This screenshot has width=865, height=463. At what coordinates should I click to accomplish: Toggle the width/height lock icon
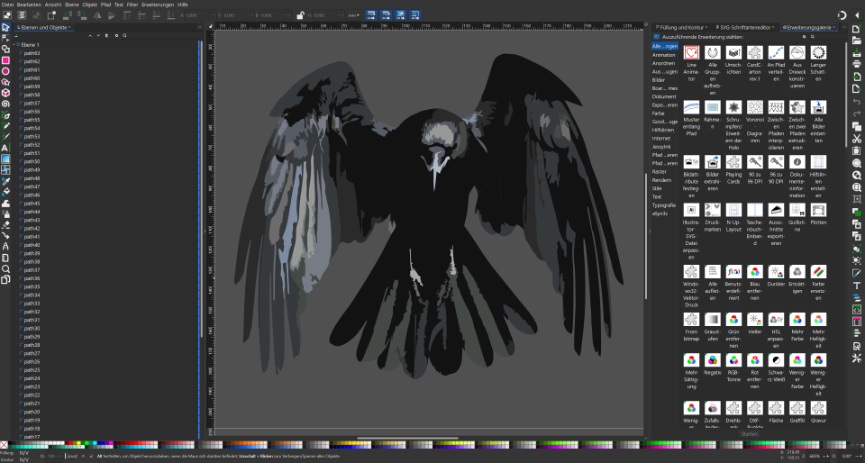(x=299, y=15)
